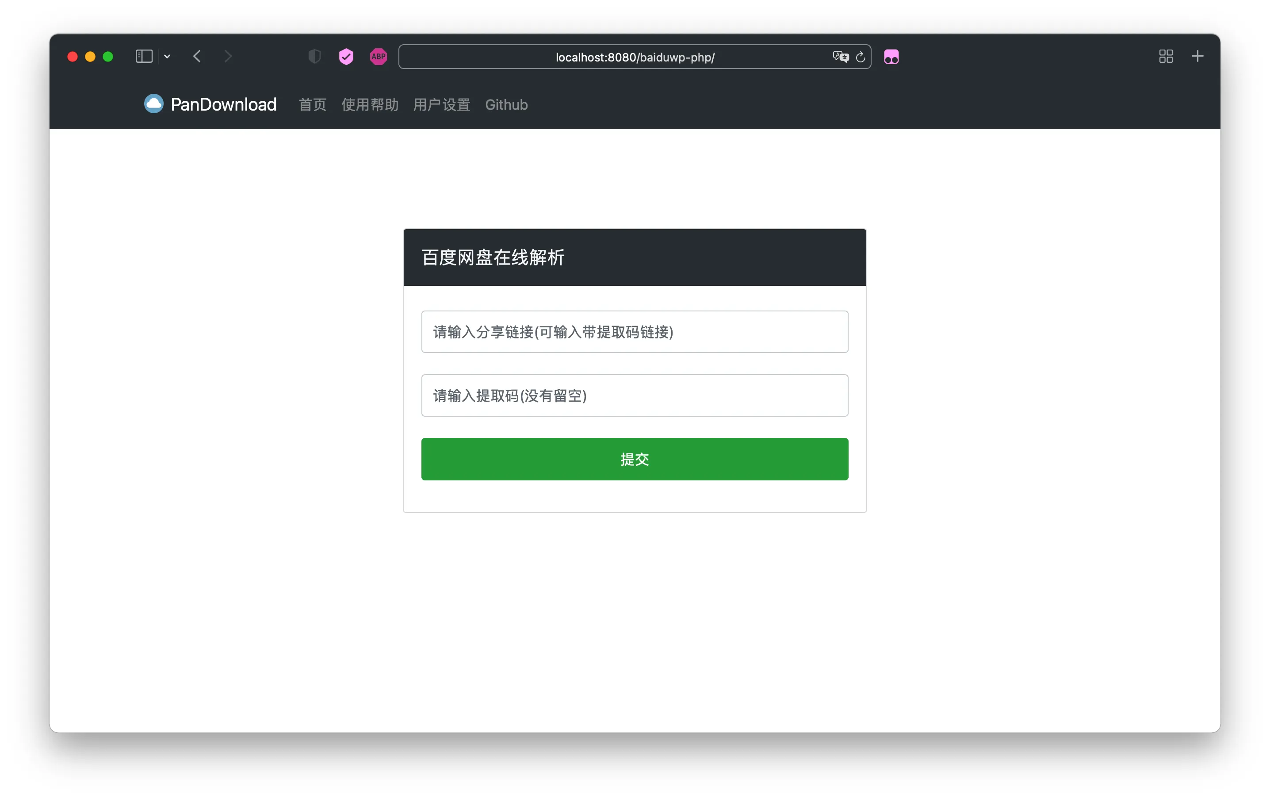Screen dimensions: 1270x798
Task: Click the 百度网盘在线解析 card title
Action: 493,257
